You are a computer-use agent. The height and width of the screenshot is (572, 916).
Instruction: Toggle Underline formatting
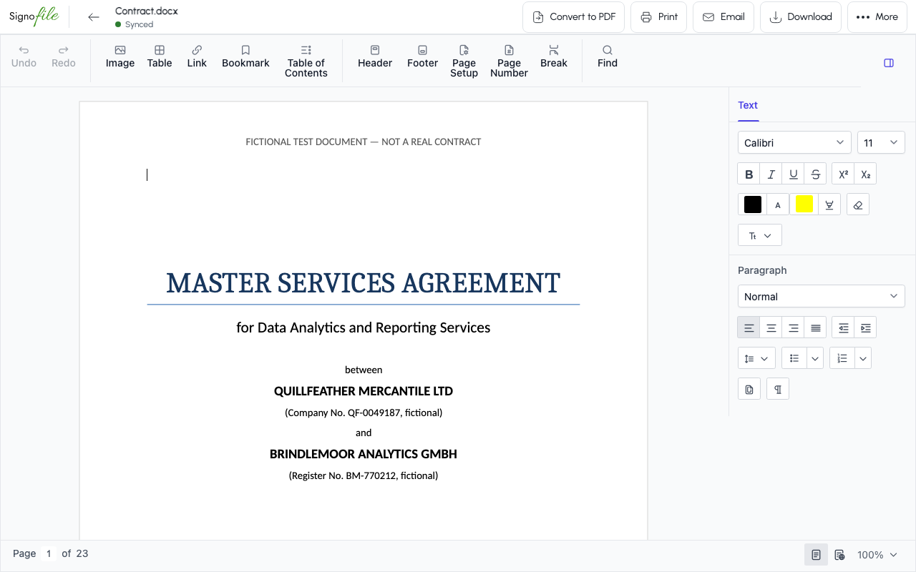coord(793,174)
